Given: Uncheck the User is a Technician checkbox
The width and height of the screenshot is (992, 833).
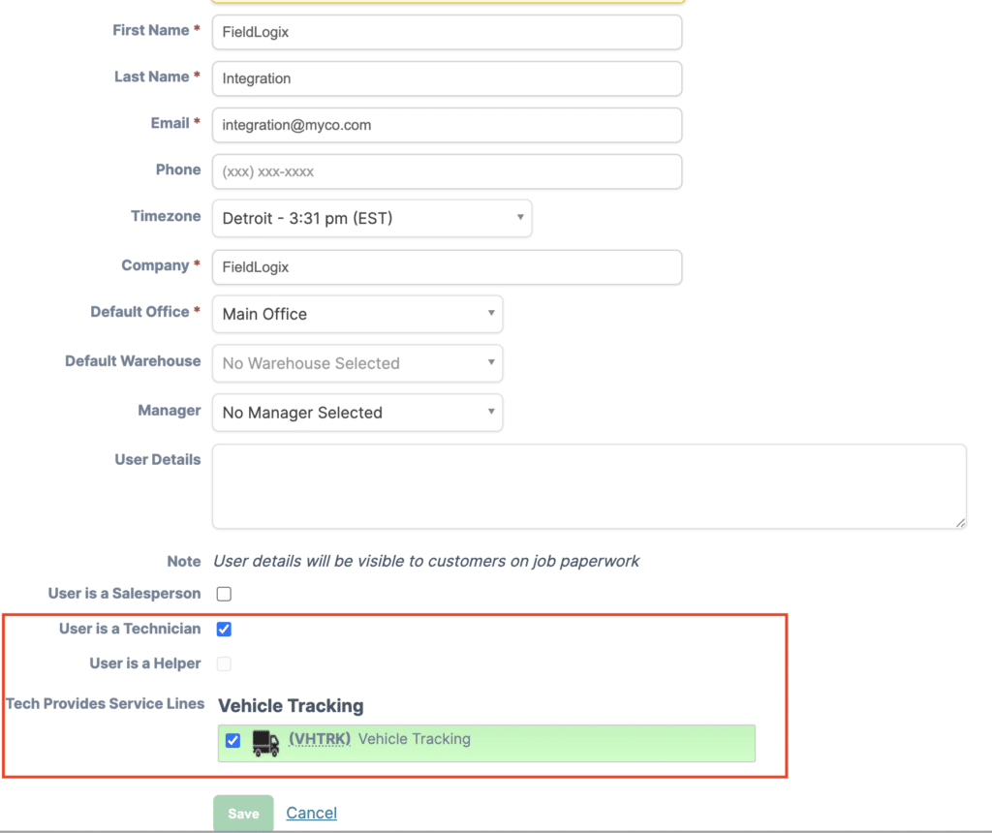Looking at the screenshot, I should (x=224, y=629).
